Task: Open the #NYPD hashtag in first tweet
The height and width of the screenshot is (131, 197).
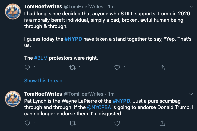Action: click(73, 39)
